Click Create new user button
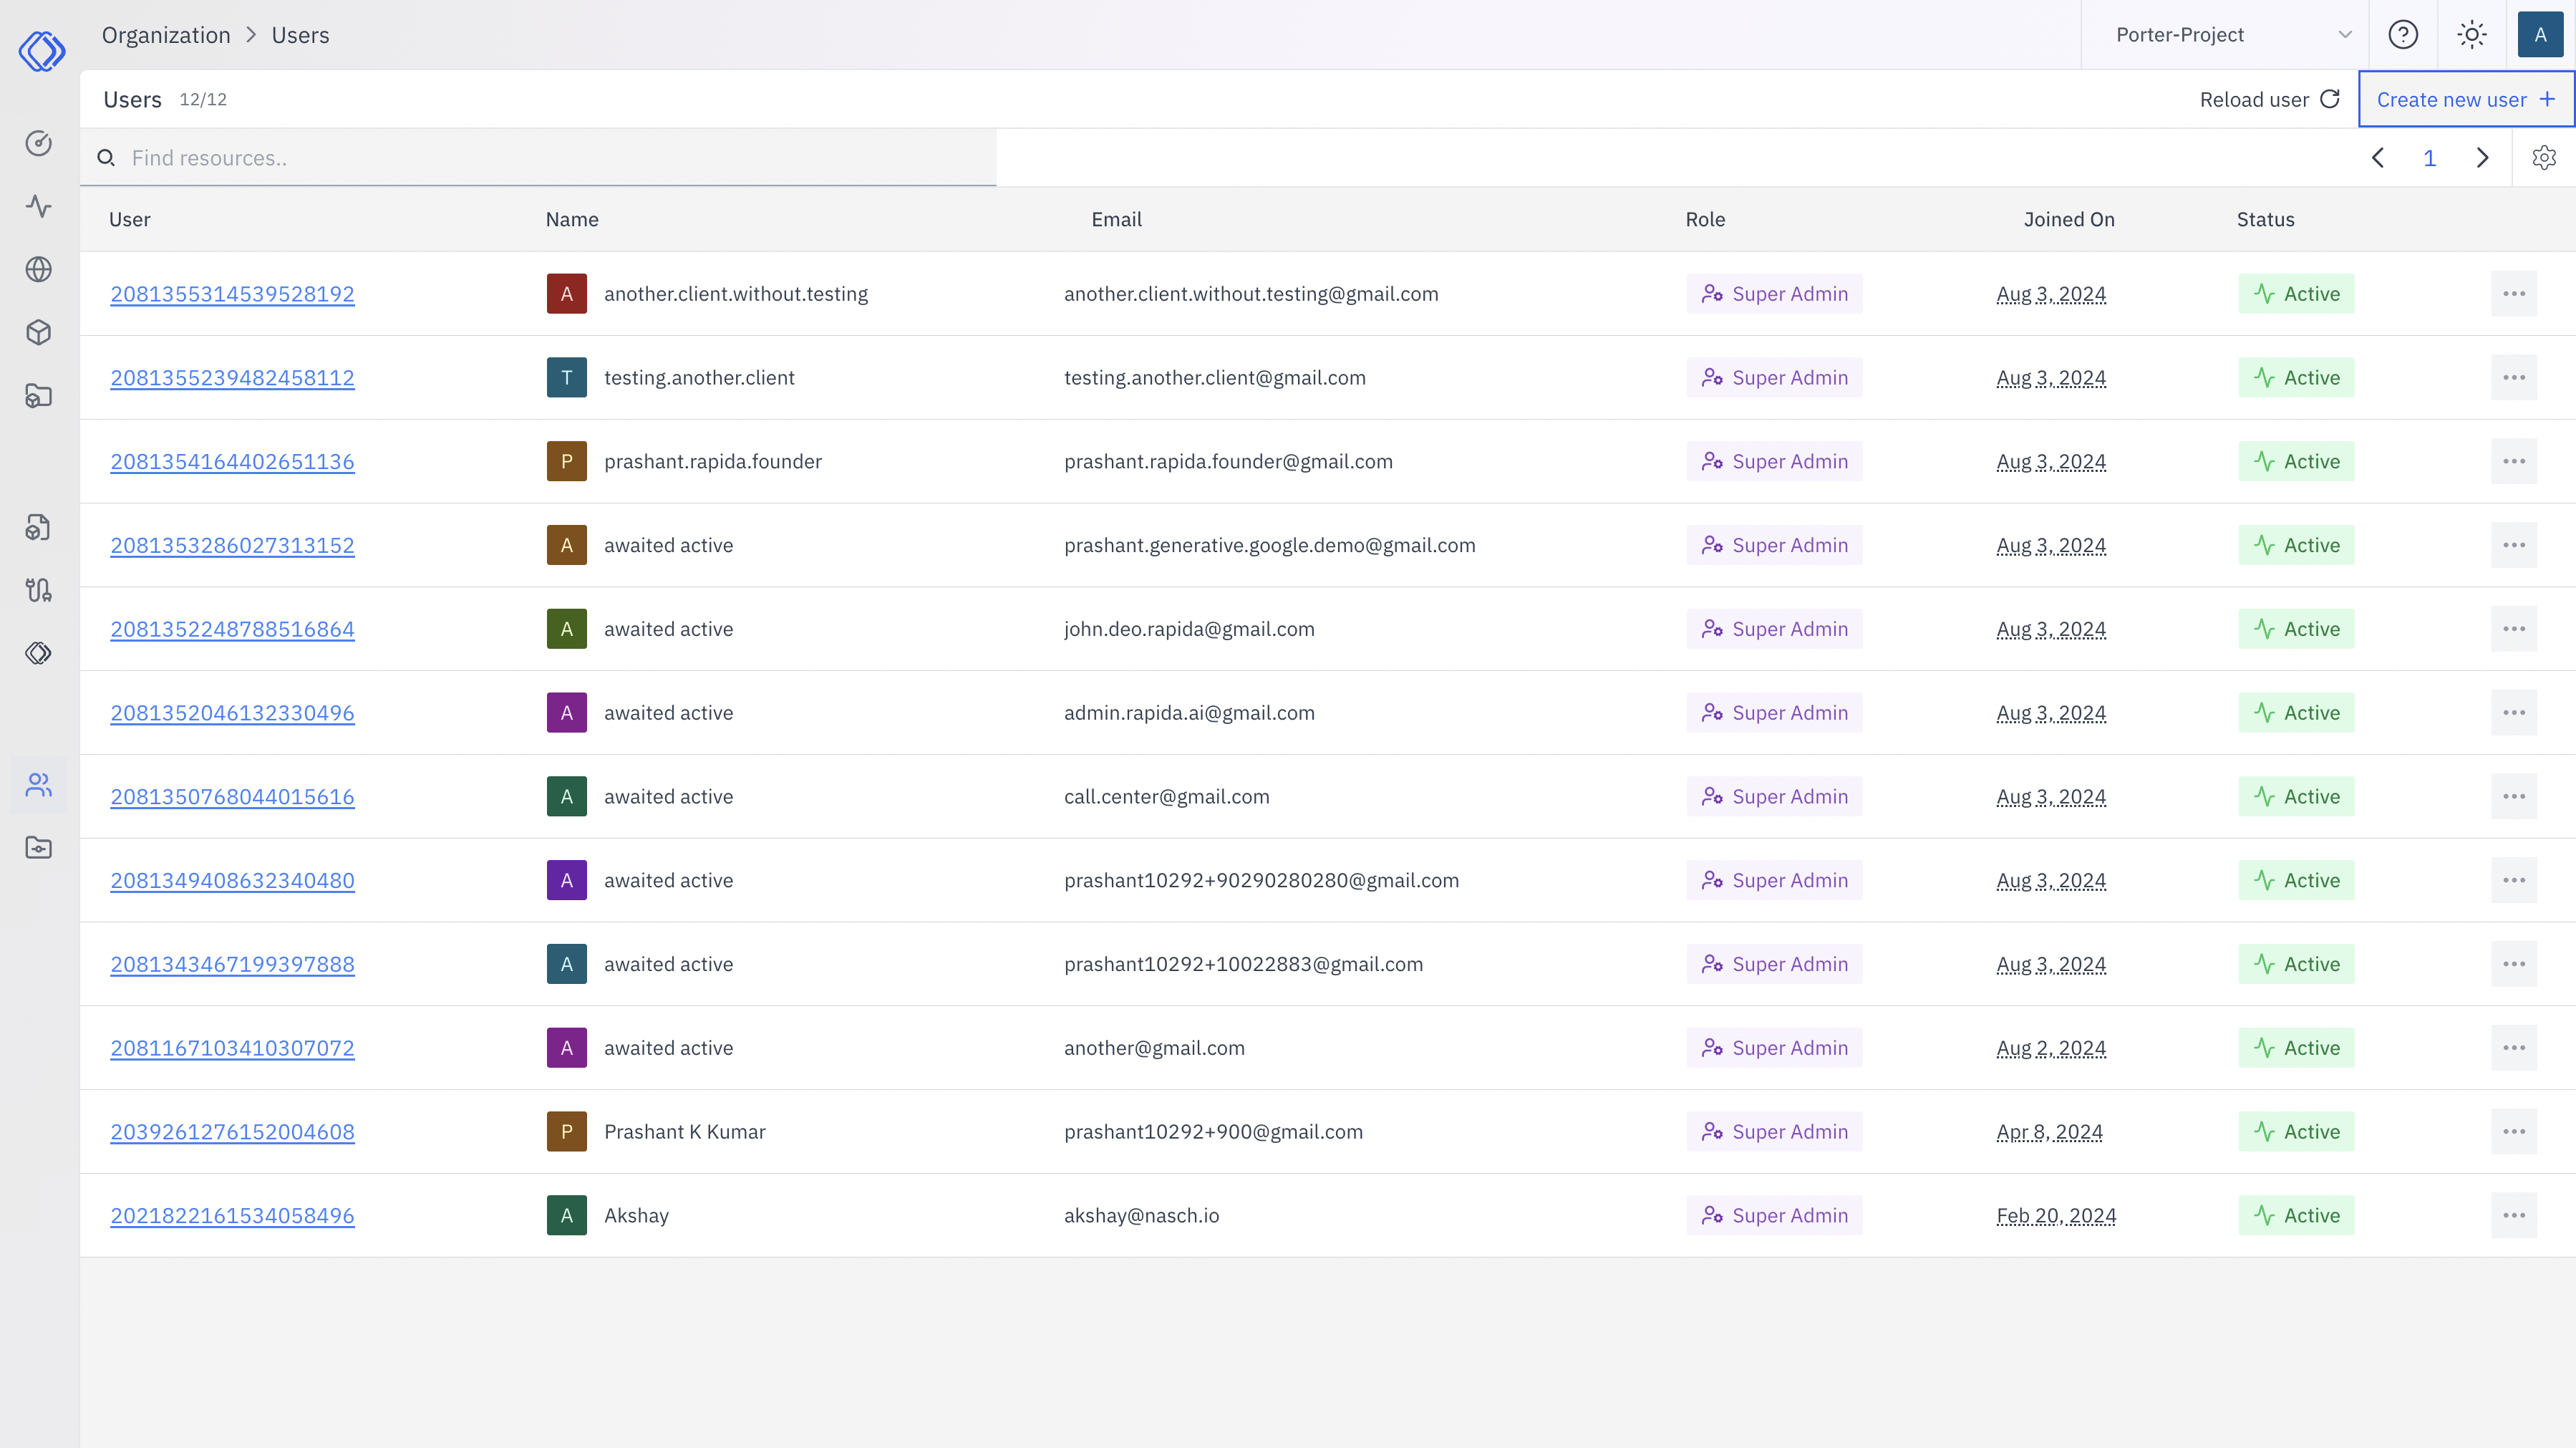 tap(2465, 99)
